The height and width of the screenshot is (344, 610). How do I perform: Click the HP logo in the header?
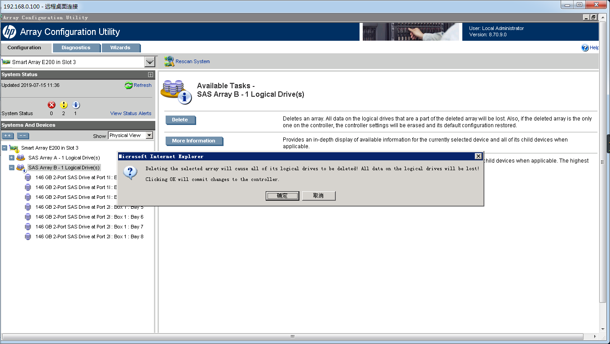click(x=9, y=32)
